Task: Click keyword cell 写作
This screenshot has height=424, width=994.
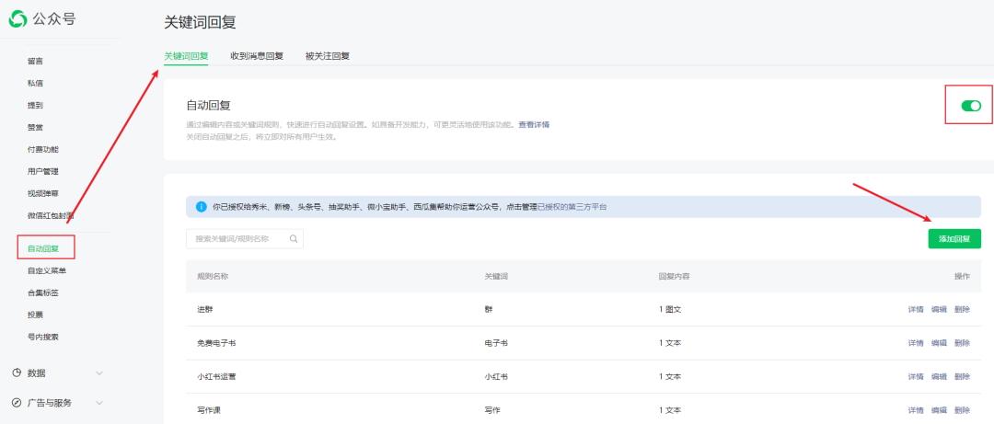Action: (491, 410)
